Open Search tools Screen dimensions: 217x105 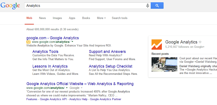tap(119, 18)
